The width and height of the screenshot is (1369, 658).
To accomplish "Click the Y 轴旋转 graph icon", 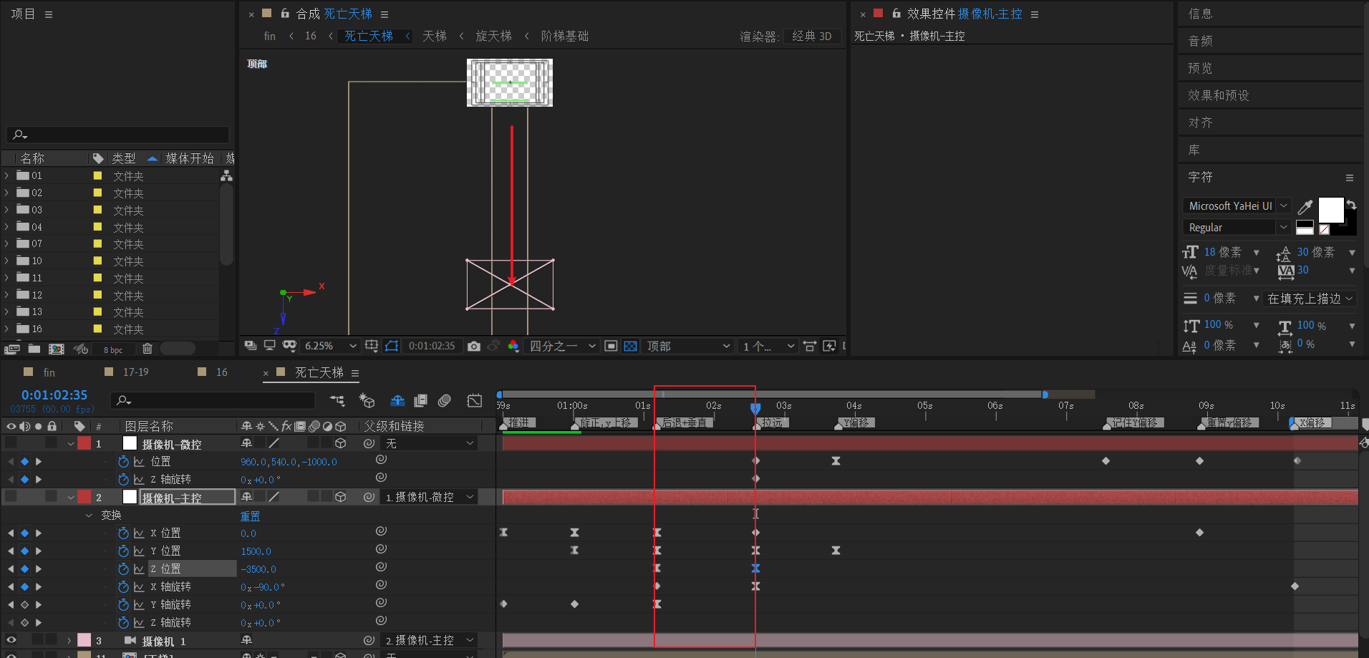I will point(139,604).
